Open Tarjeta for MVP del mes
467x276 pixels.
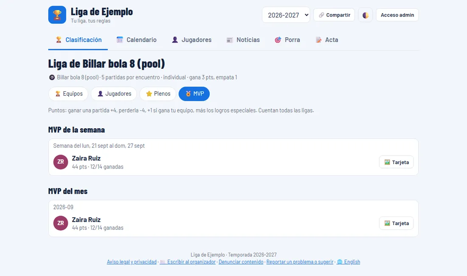397,223
